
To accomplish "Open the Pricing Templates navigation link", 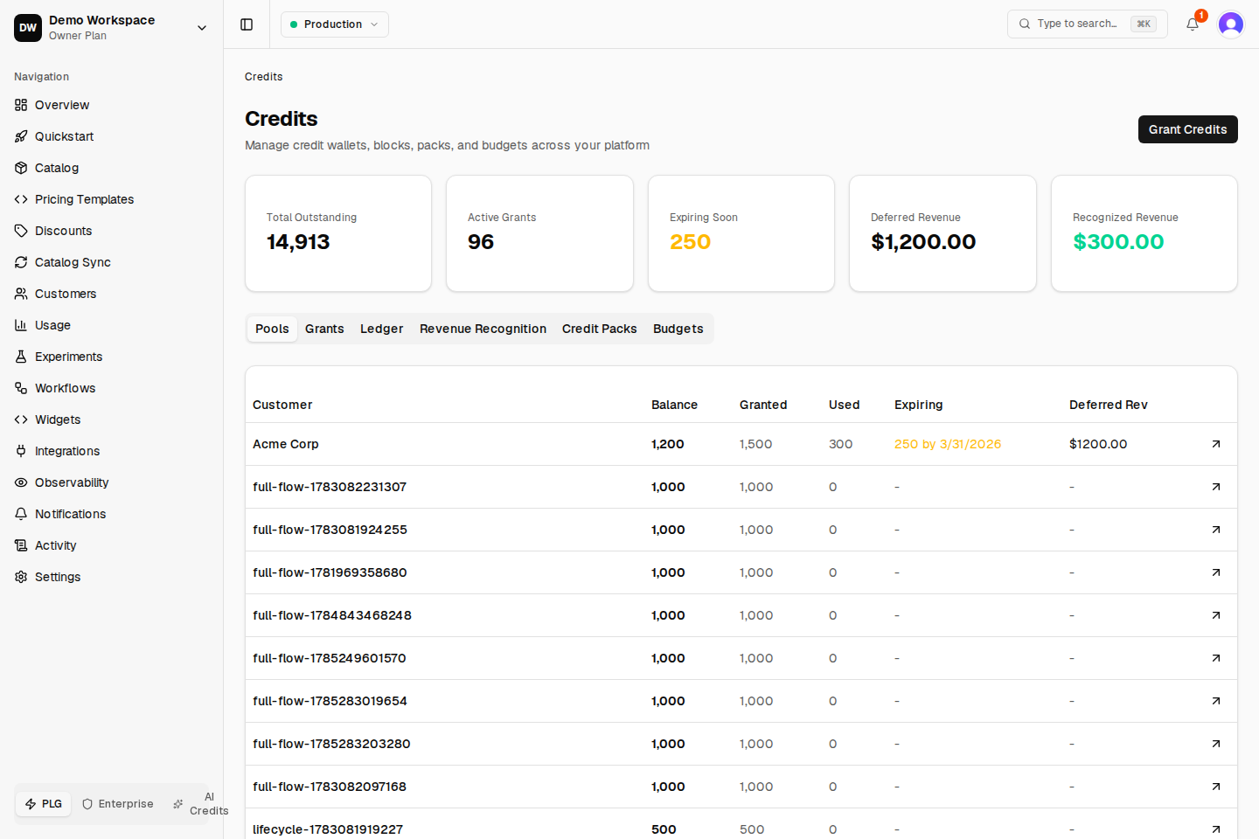I will tap(112, 199).
